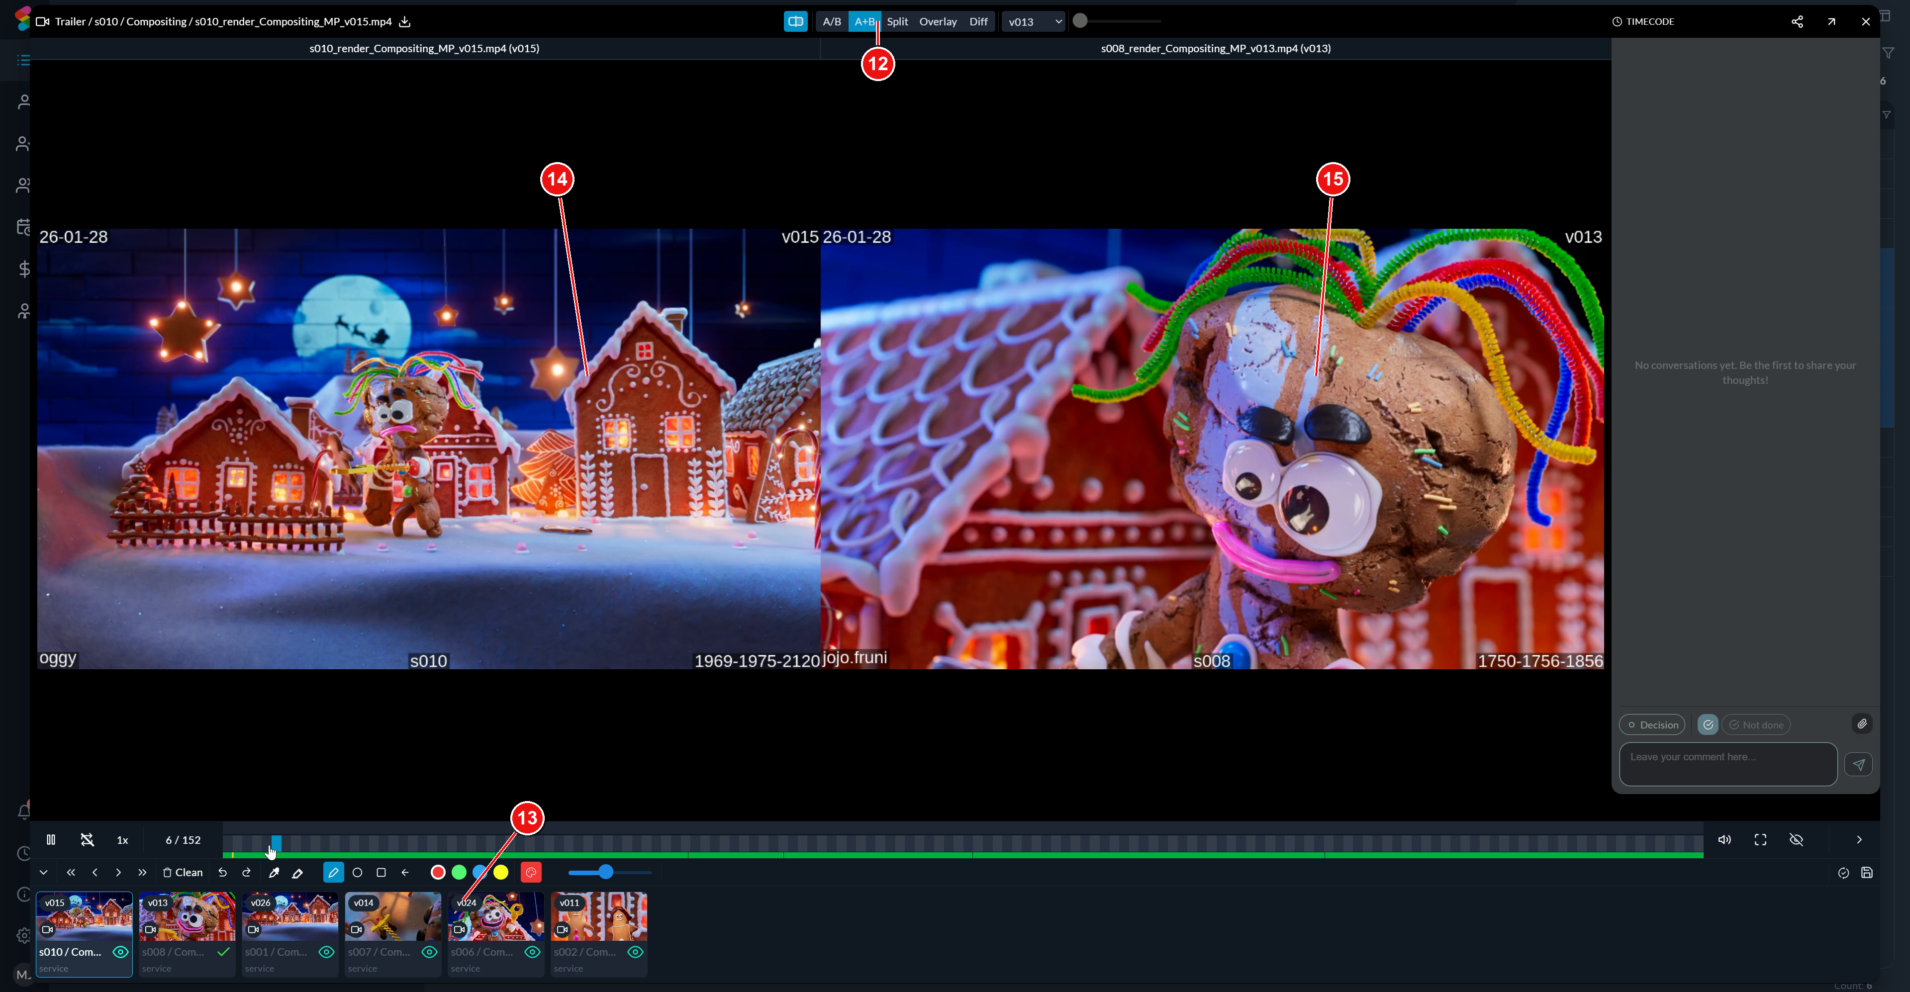Image resolution: width=1910 pixels, height=992 pixels.
Task: Download s010_render_Compositing_MP_v015.mp4
Action: [x=405, y=21]
